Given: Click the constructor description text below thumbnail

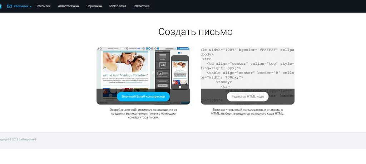Looking at the screenshot, I should [x=143, y=113].
